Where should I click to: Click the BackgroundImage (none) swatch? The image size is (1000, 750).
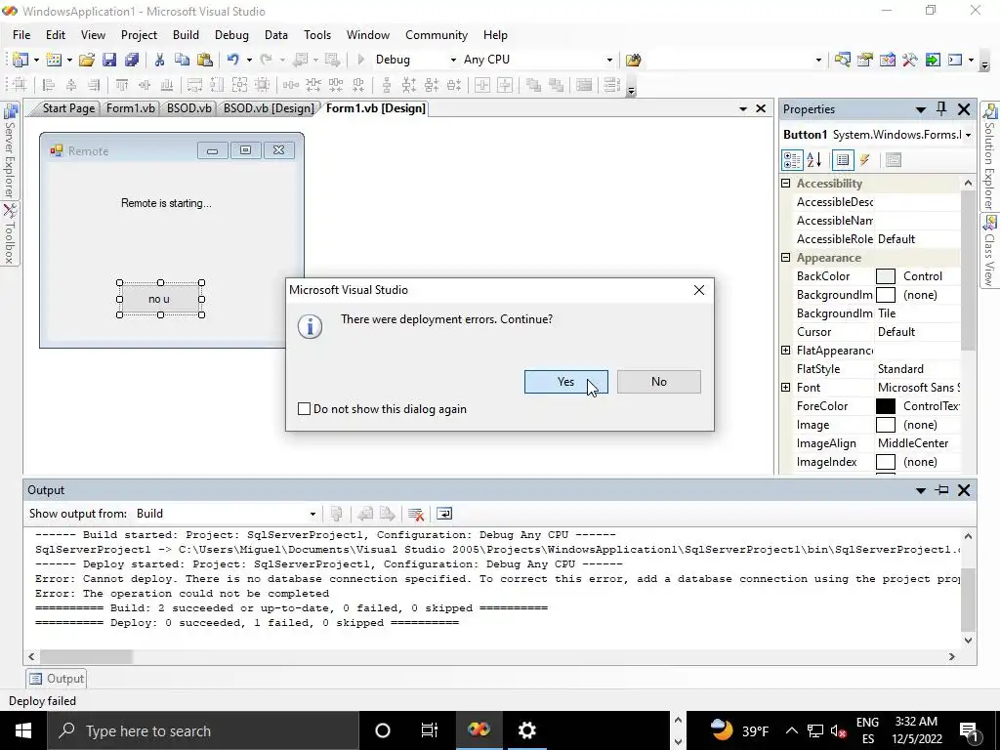coord(885,295)
